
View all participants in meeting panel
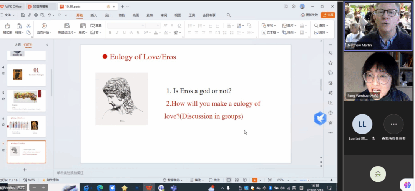click(x=393, y=125)
